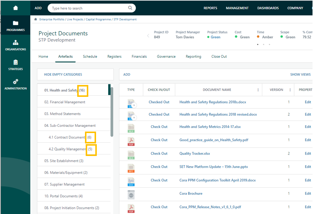Open the MANAGEMENT menu
This screenshot has height=214, width=314.
237,8
